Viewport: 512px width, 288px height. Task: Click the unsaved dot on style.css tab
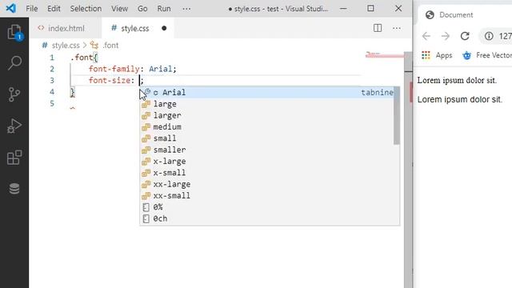[164, 29]
